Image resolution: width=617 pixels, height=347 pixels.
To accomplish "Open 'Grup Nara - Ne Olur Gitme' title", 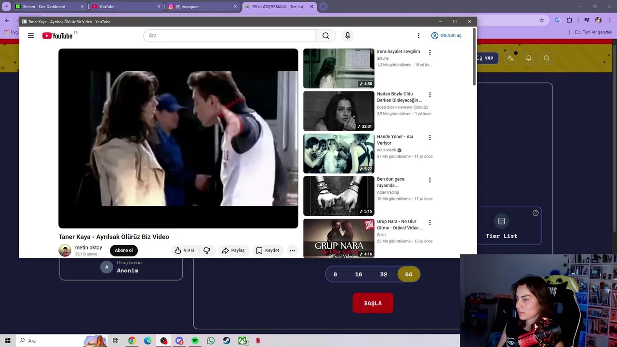I will [400, 225].
